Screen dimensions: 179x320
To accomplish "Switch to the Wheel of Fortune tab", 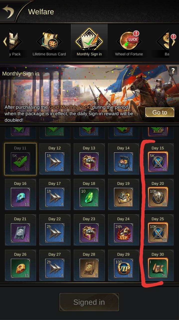I will coord(129,43).
